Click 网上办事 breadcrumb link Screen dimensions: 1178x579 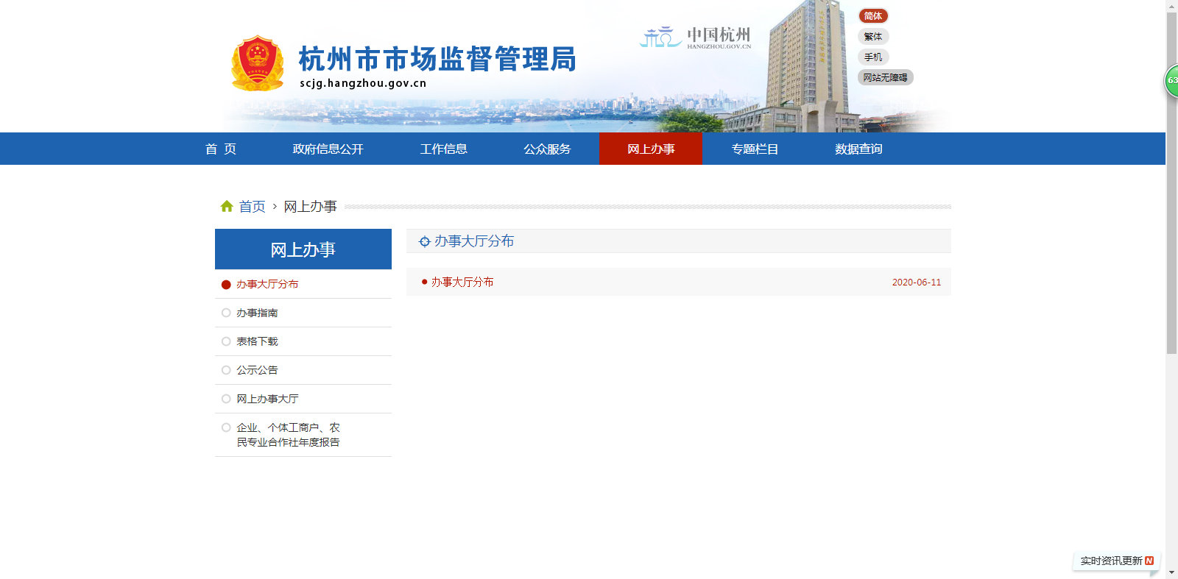click(310, 207)
